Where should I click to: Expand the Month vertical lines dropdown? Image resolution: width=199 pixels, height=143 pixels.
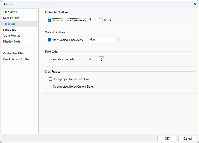point(103,39)
